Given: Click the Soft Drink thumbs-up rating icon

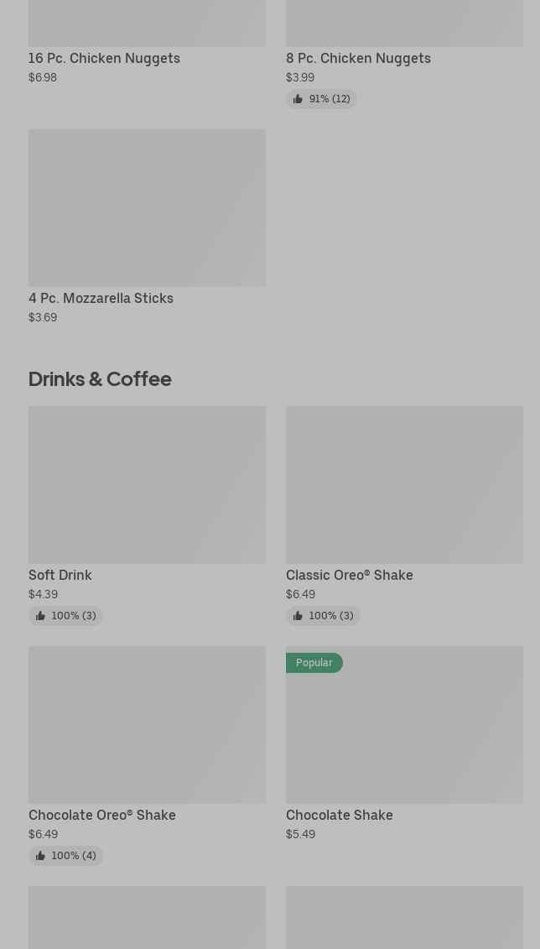Looking at the screenshot, I should (40, 616).
